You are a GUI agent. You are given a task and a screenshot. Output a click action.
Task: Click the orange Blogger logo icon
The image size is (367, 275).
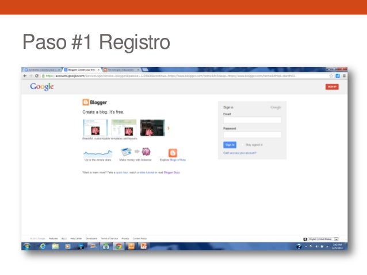pyautogui.click(x=86, y=102)
